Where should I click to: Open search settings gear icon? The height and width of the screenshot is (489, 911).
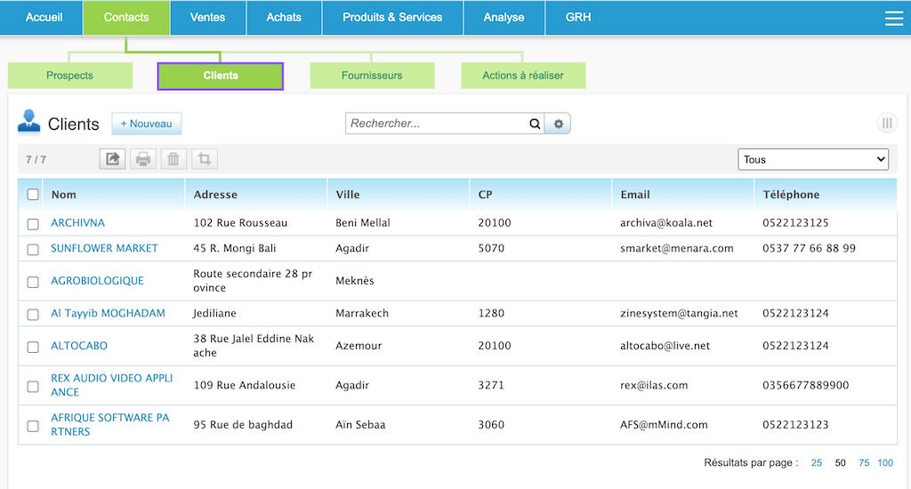tap(559, 124)
